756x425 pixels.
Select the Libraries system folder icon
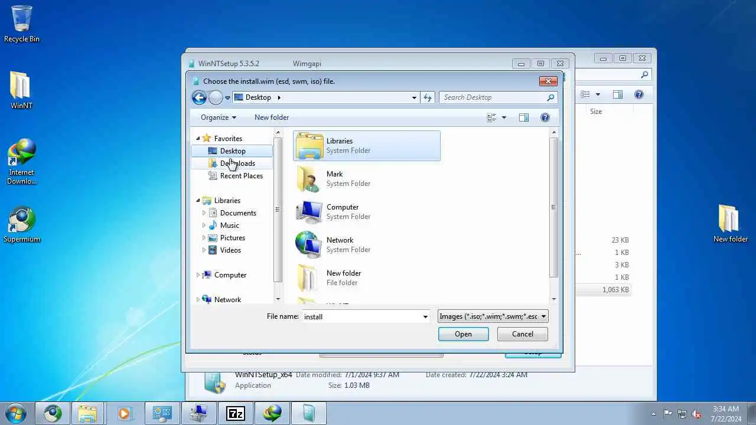tap(309, 146)
